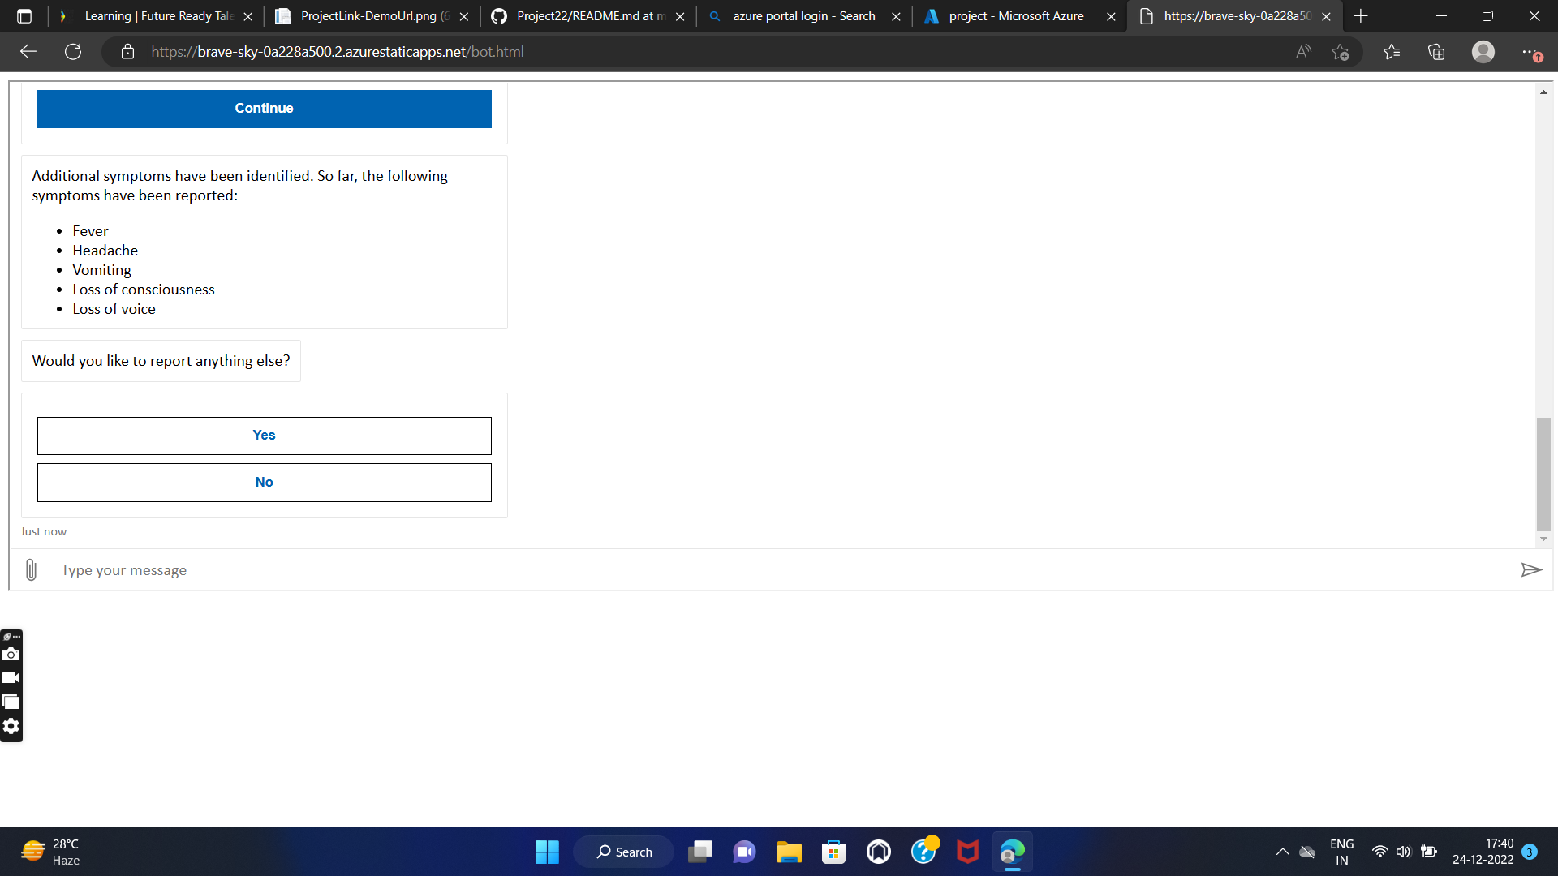1558x876 pixels.
Task: Add this page to favorites
Action: point(1340,52)
